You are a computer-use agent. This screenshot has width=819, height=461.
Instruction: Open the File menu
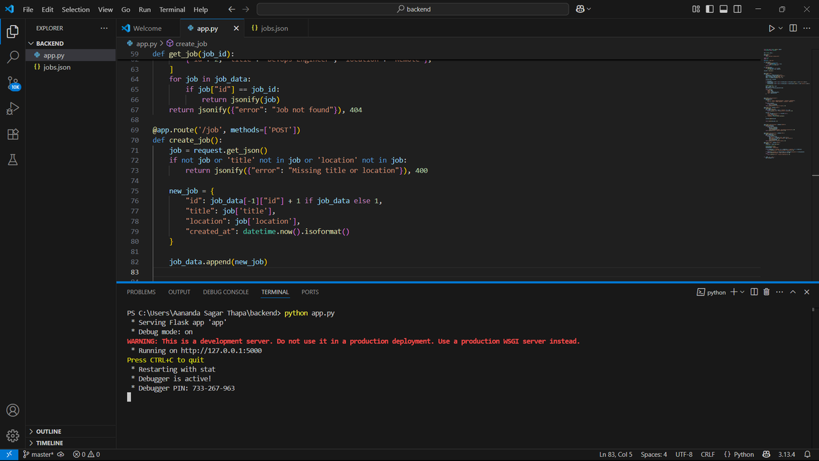point(28,10)
